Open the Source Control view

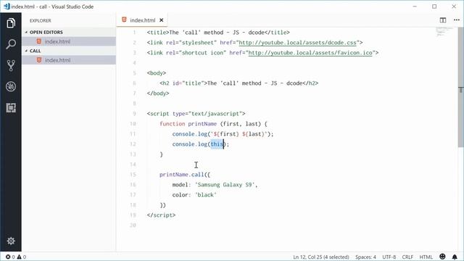pyautogui.click(x=11, y=65)
